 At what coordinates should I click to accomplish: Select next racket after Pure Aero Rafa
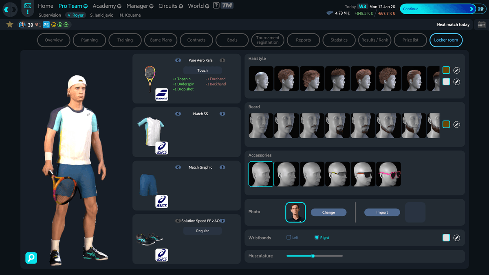[222, 60]
